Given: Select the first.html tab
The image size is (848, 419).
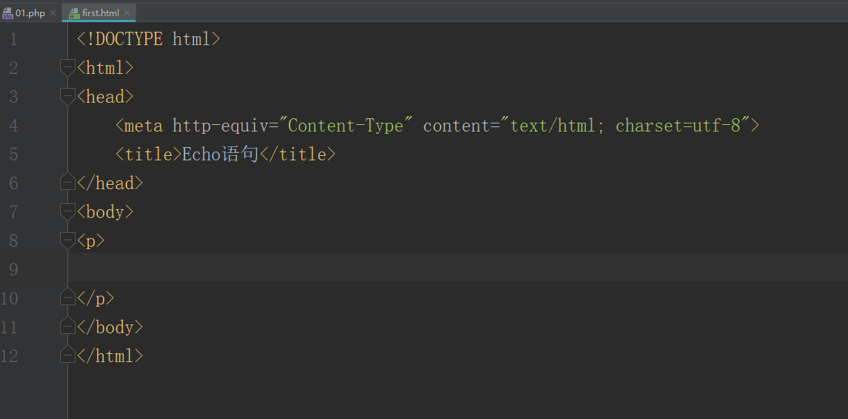Looking at the screenshot, I should click(x=99, y=13).
